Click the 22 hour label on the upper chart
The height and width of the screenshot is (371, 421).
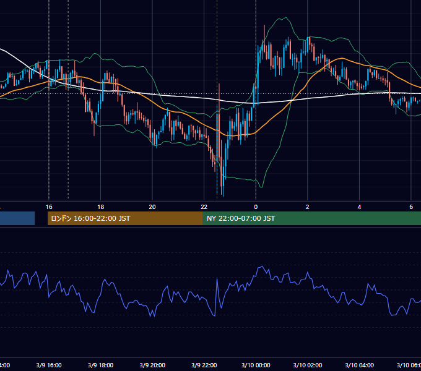[204, 207]
